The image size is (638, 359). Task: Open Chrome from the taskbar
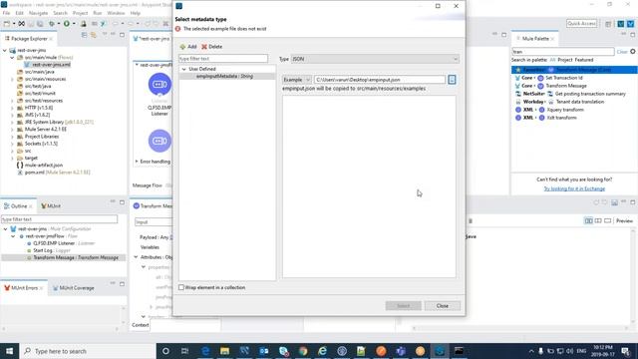click(x=303, y=351)
